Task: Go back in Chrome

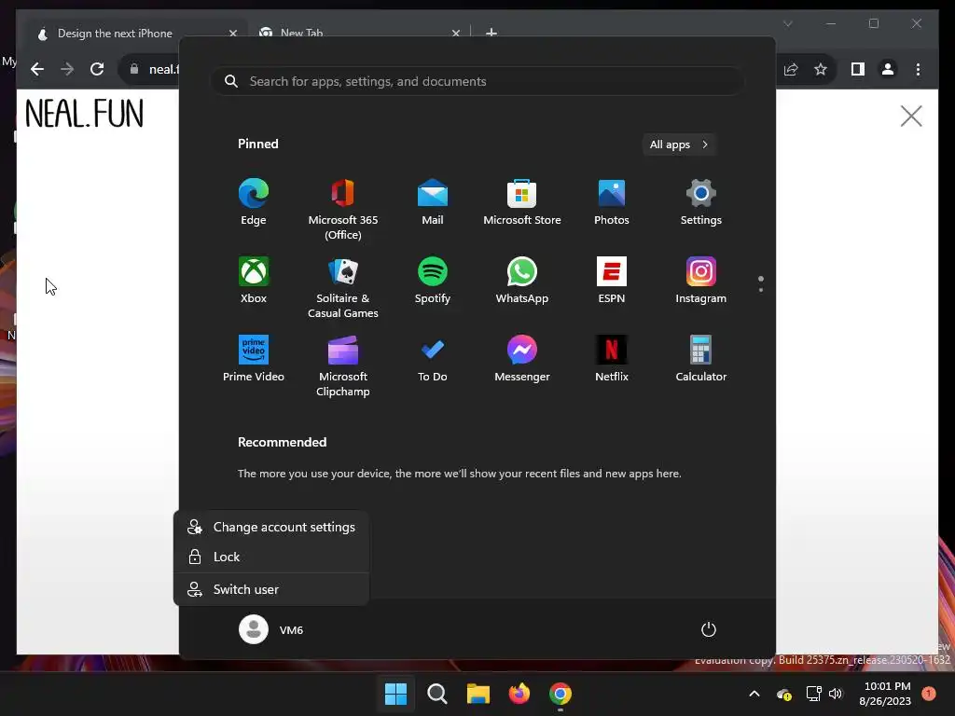Action: point(37,69)
